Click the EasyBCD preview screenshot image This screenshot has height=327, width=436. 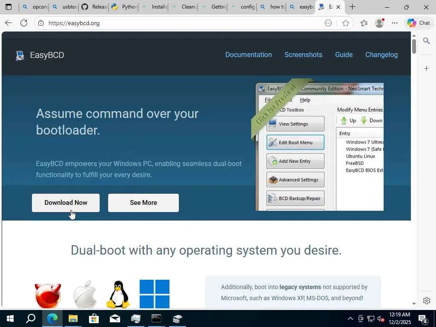[320, 147]
